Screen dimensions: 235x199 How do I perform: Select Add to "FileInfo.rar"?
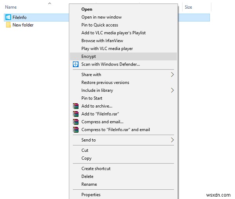coord(123,114)
